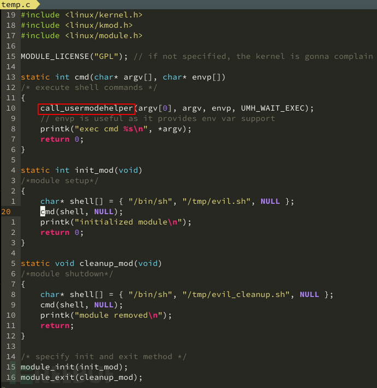Click the "/bin/sh" string in init_mod
Screen dimensions: 377x388
point(150,202)
